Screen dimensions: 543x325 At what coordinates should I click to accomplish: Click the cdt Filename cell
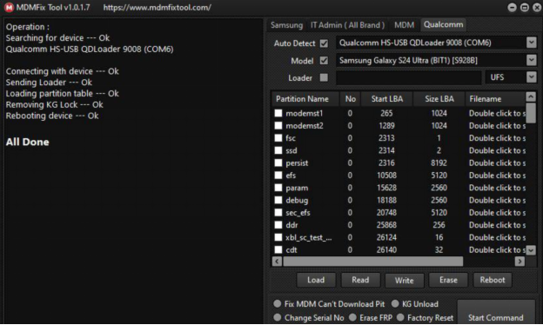click(x=497, y=249)
